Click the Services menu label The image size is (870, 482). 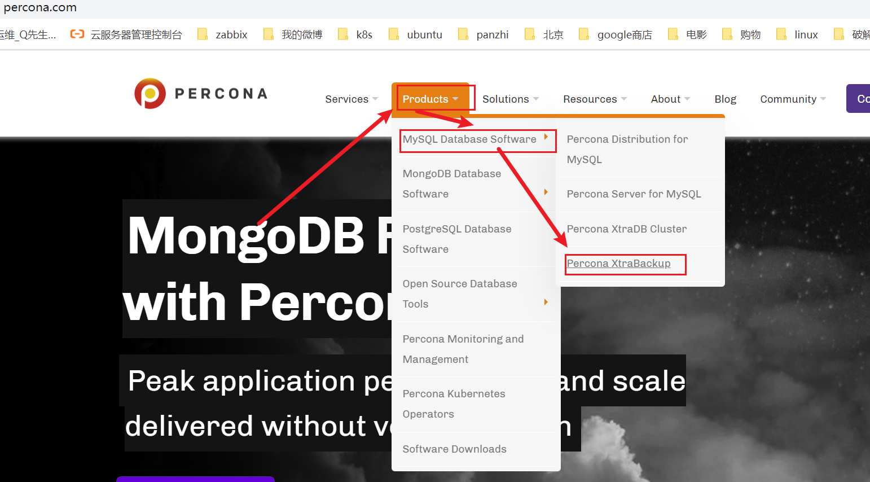click(x=346, y=99)
